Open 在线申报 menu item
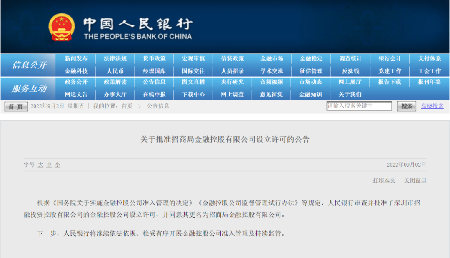The height and width of the screenshot is (258, 450). coord(155,94)
